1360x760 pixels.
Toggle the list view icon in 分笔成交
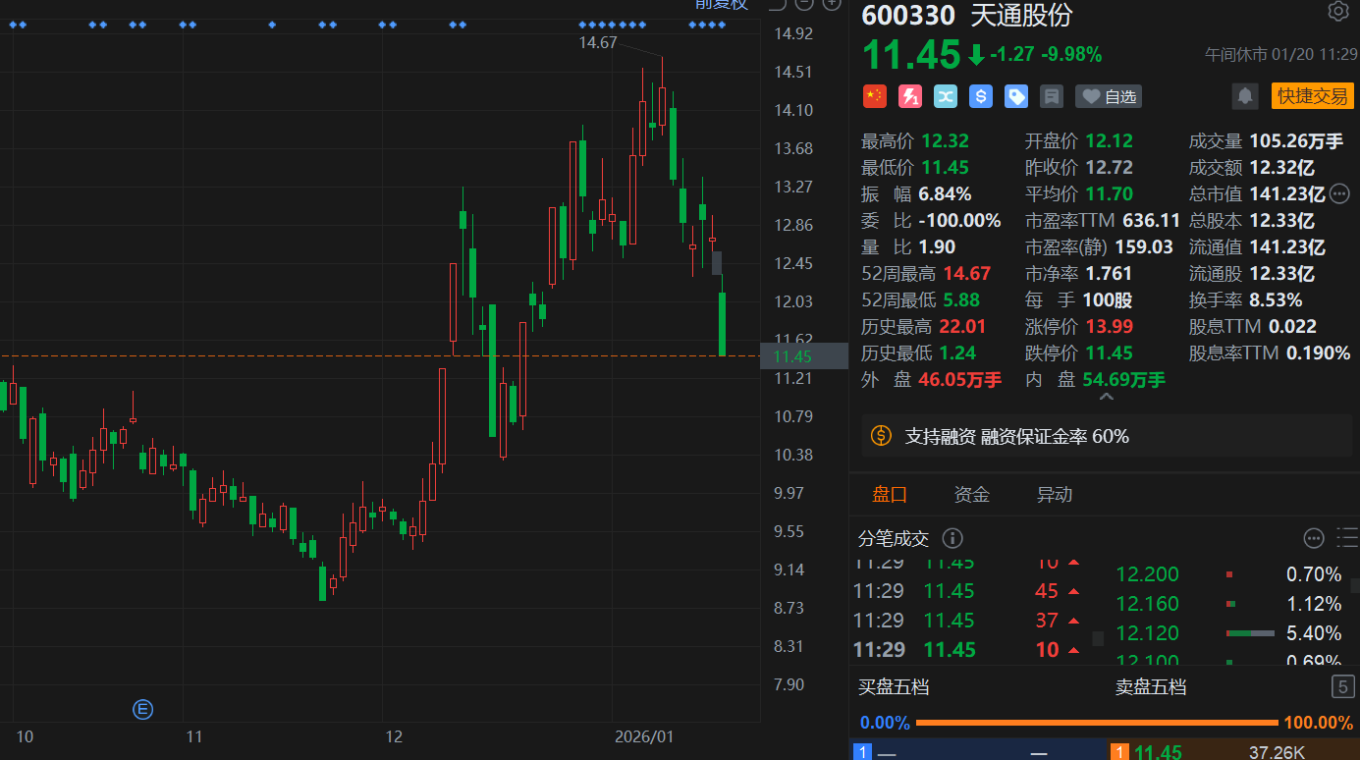(1347, 538)
